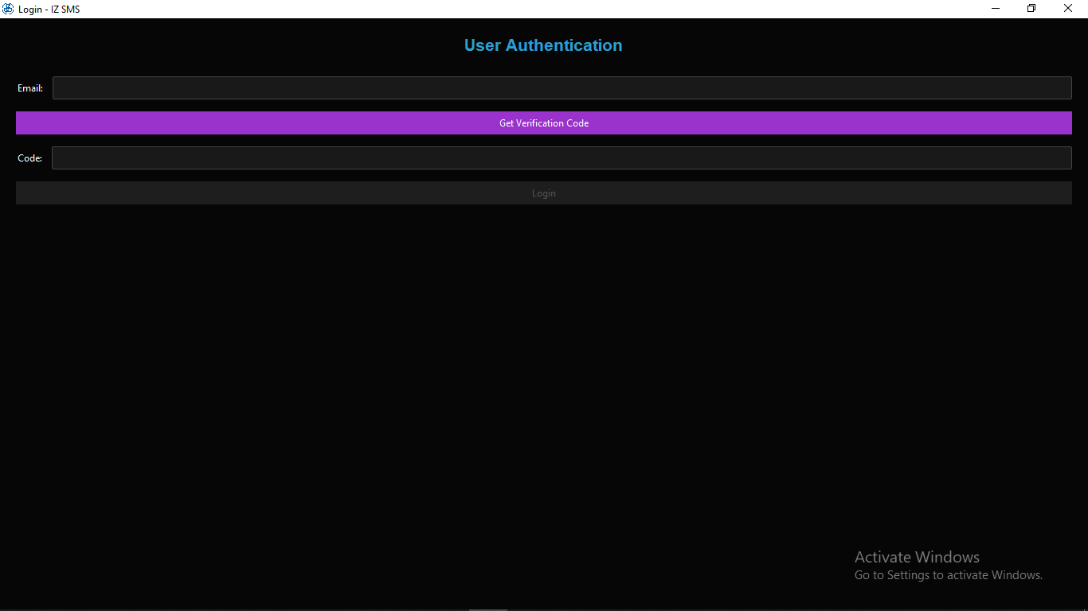Viewport: 1088px width, 611px height.
Task: Click the disabled Login button
Action: click(544, 193)
